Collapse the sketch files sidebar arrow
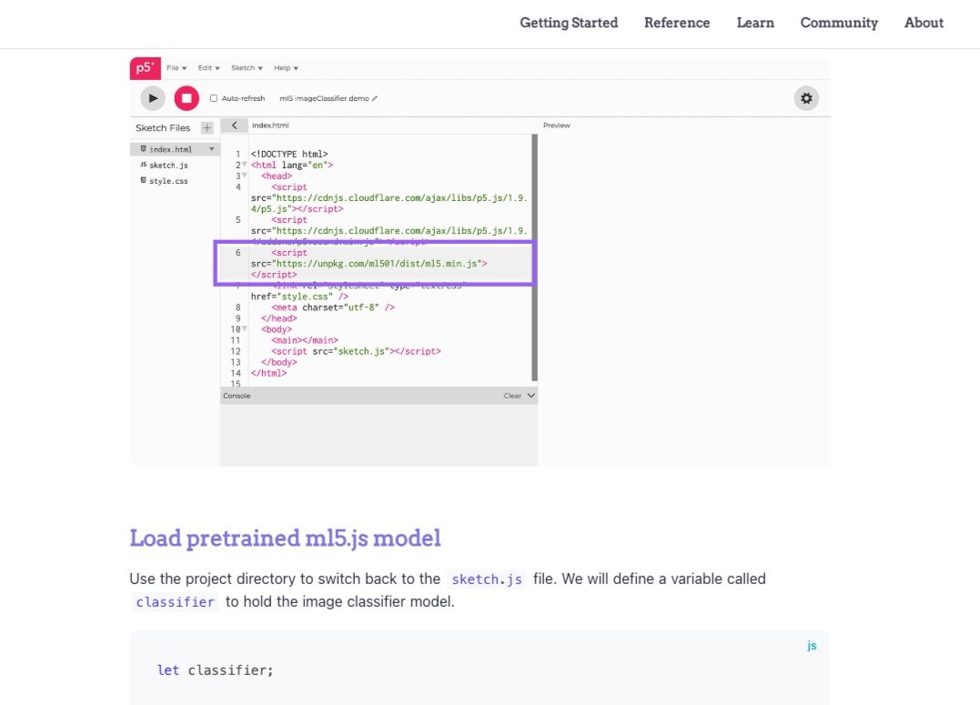 [234, 126]
